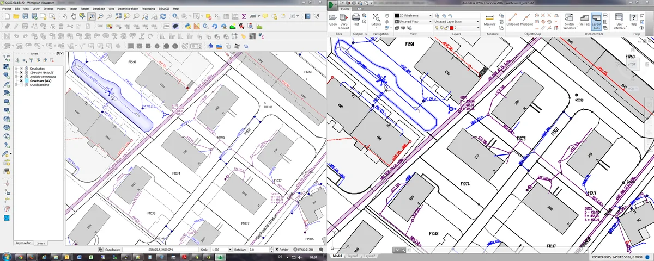Expand the Kanalisation layer group
This screenshot has height=261, width=654.
click(x=16, y=69)
